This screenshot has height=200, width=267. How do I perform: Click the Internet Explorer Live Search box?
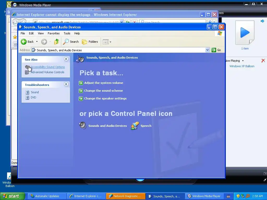click(x=173, y=22)
